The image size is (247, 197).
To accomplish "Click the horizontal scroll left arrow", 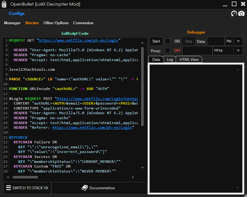I will (8, 177).
